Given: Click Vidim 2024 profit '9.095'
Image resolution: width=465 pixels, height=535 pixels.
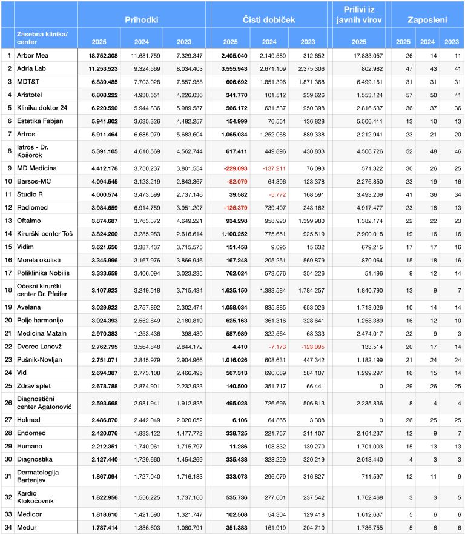Looking at the screenshot, I should 279,247.
